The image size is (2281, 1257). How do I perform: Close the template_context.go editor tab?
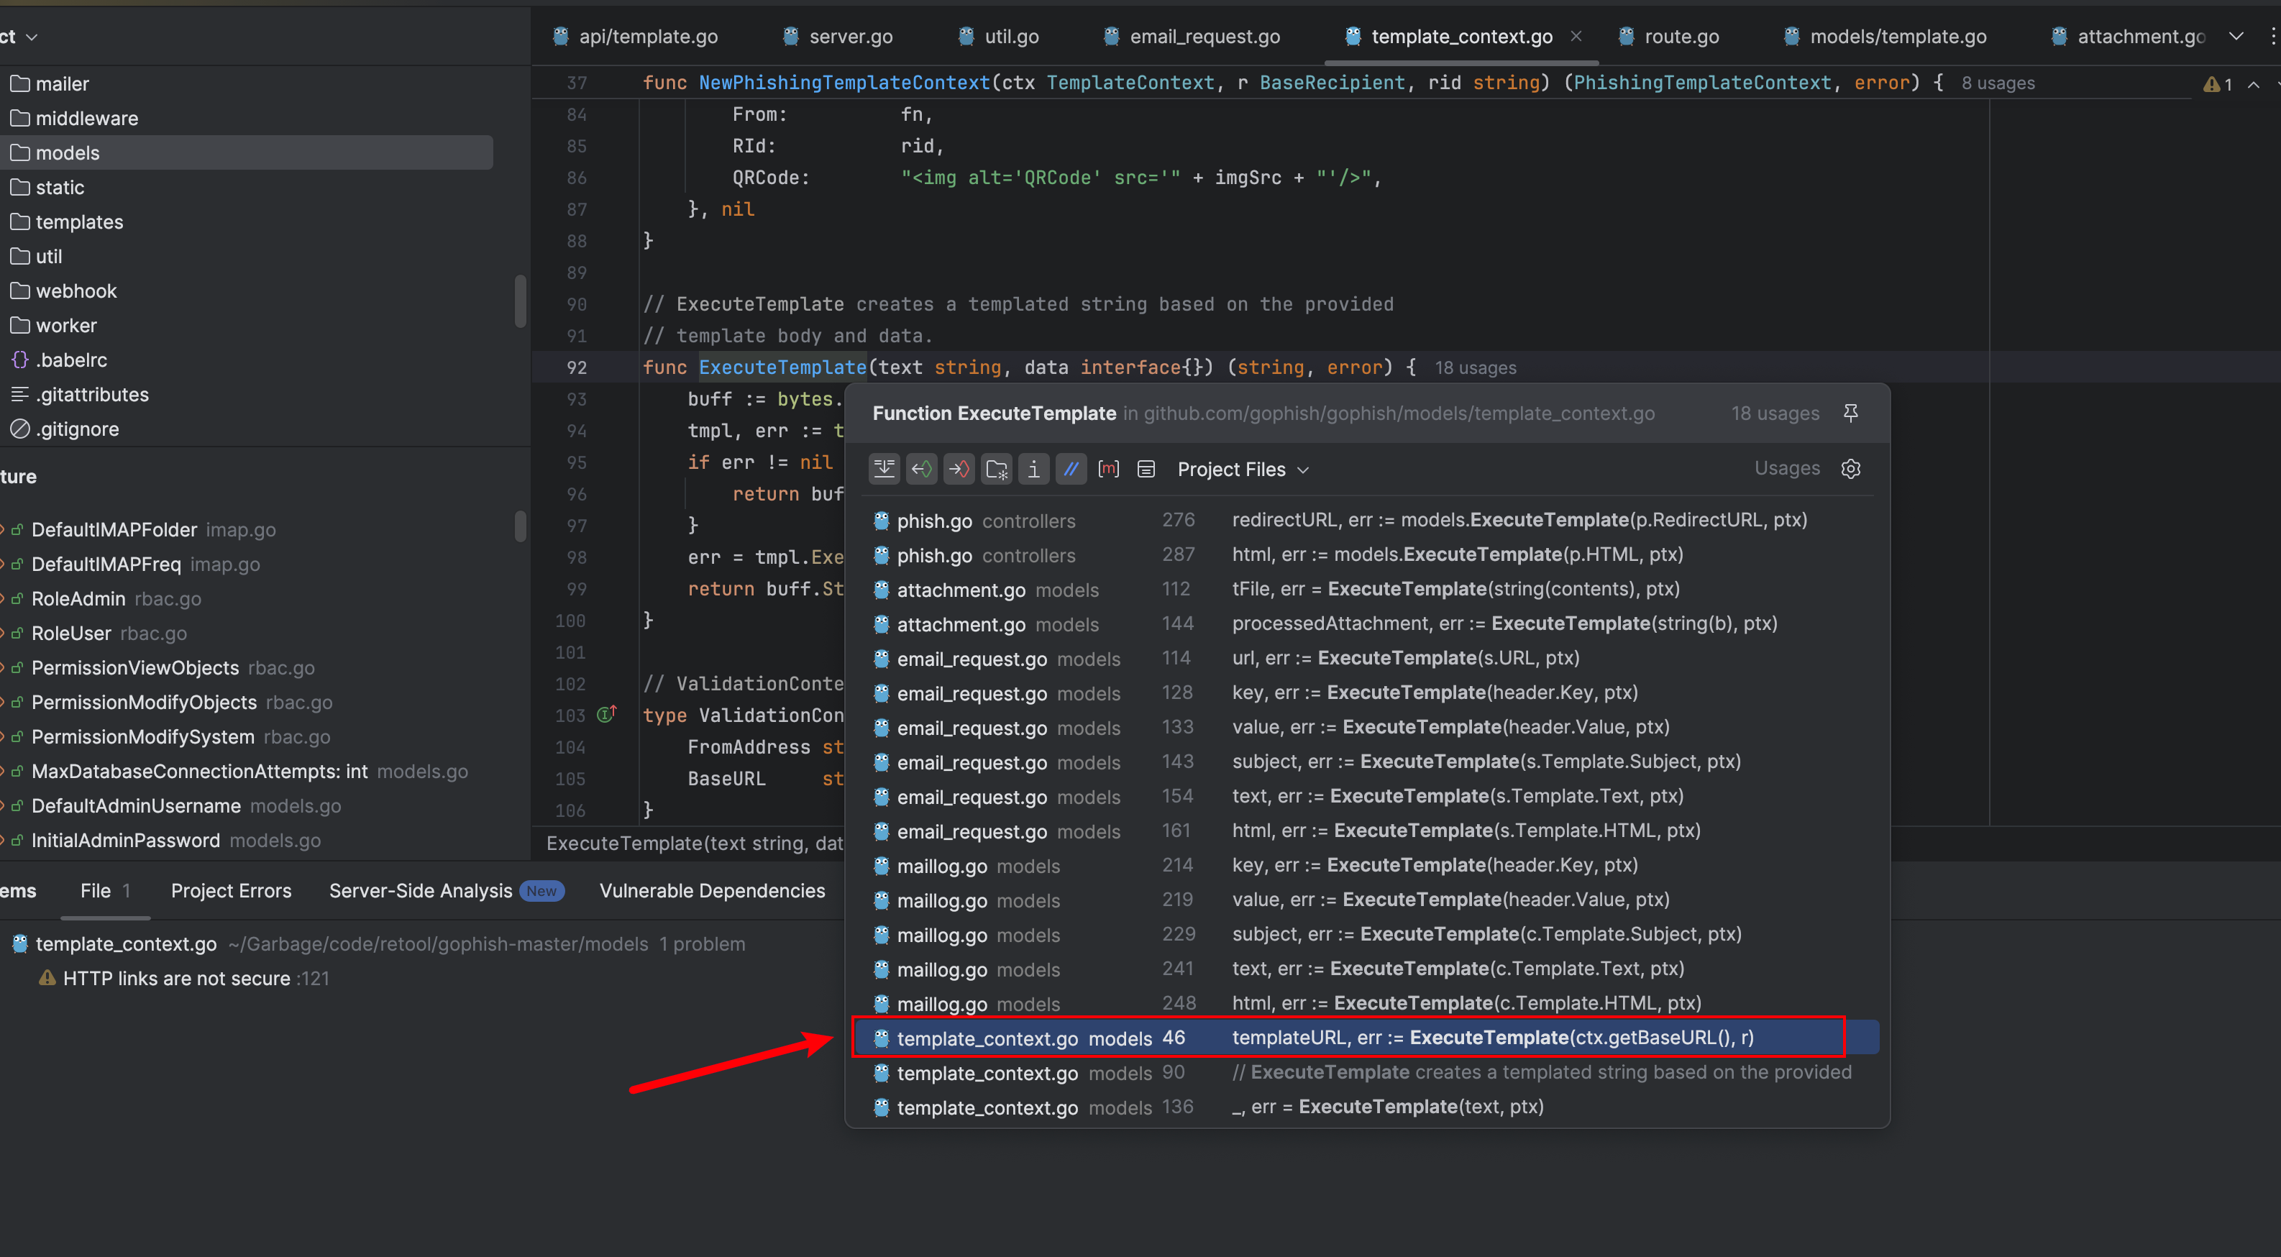tap(1576, 36)
